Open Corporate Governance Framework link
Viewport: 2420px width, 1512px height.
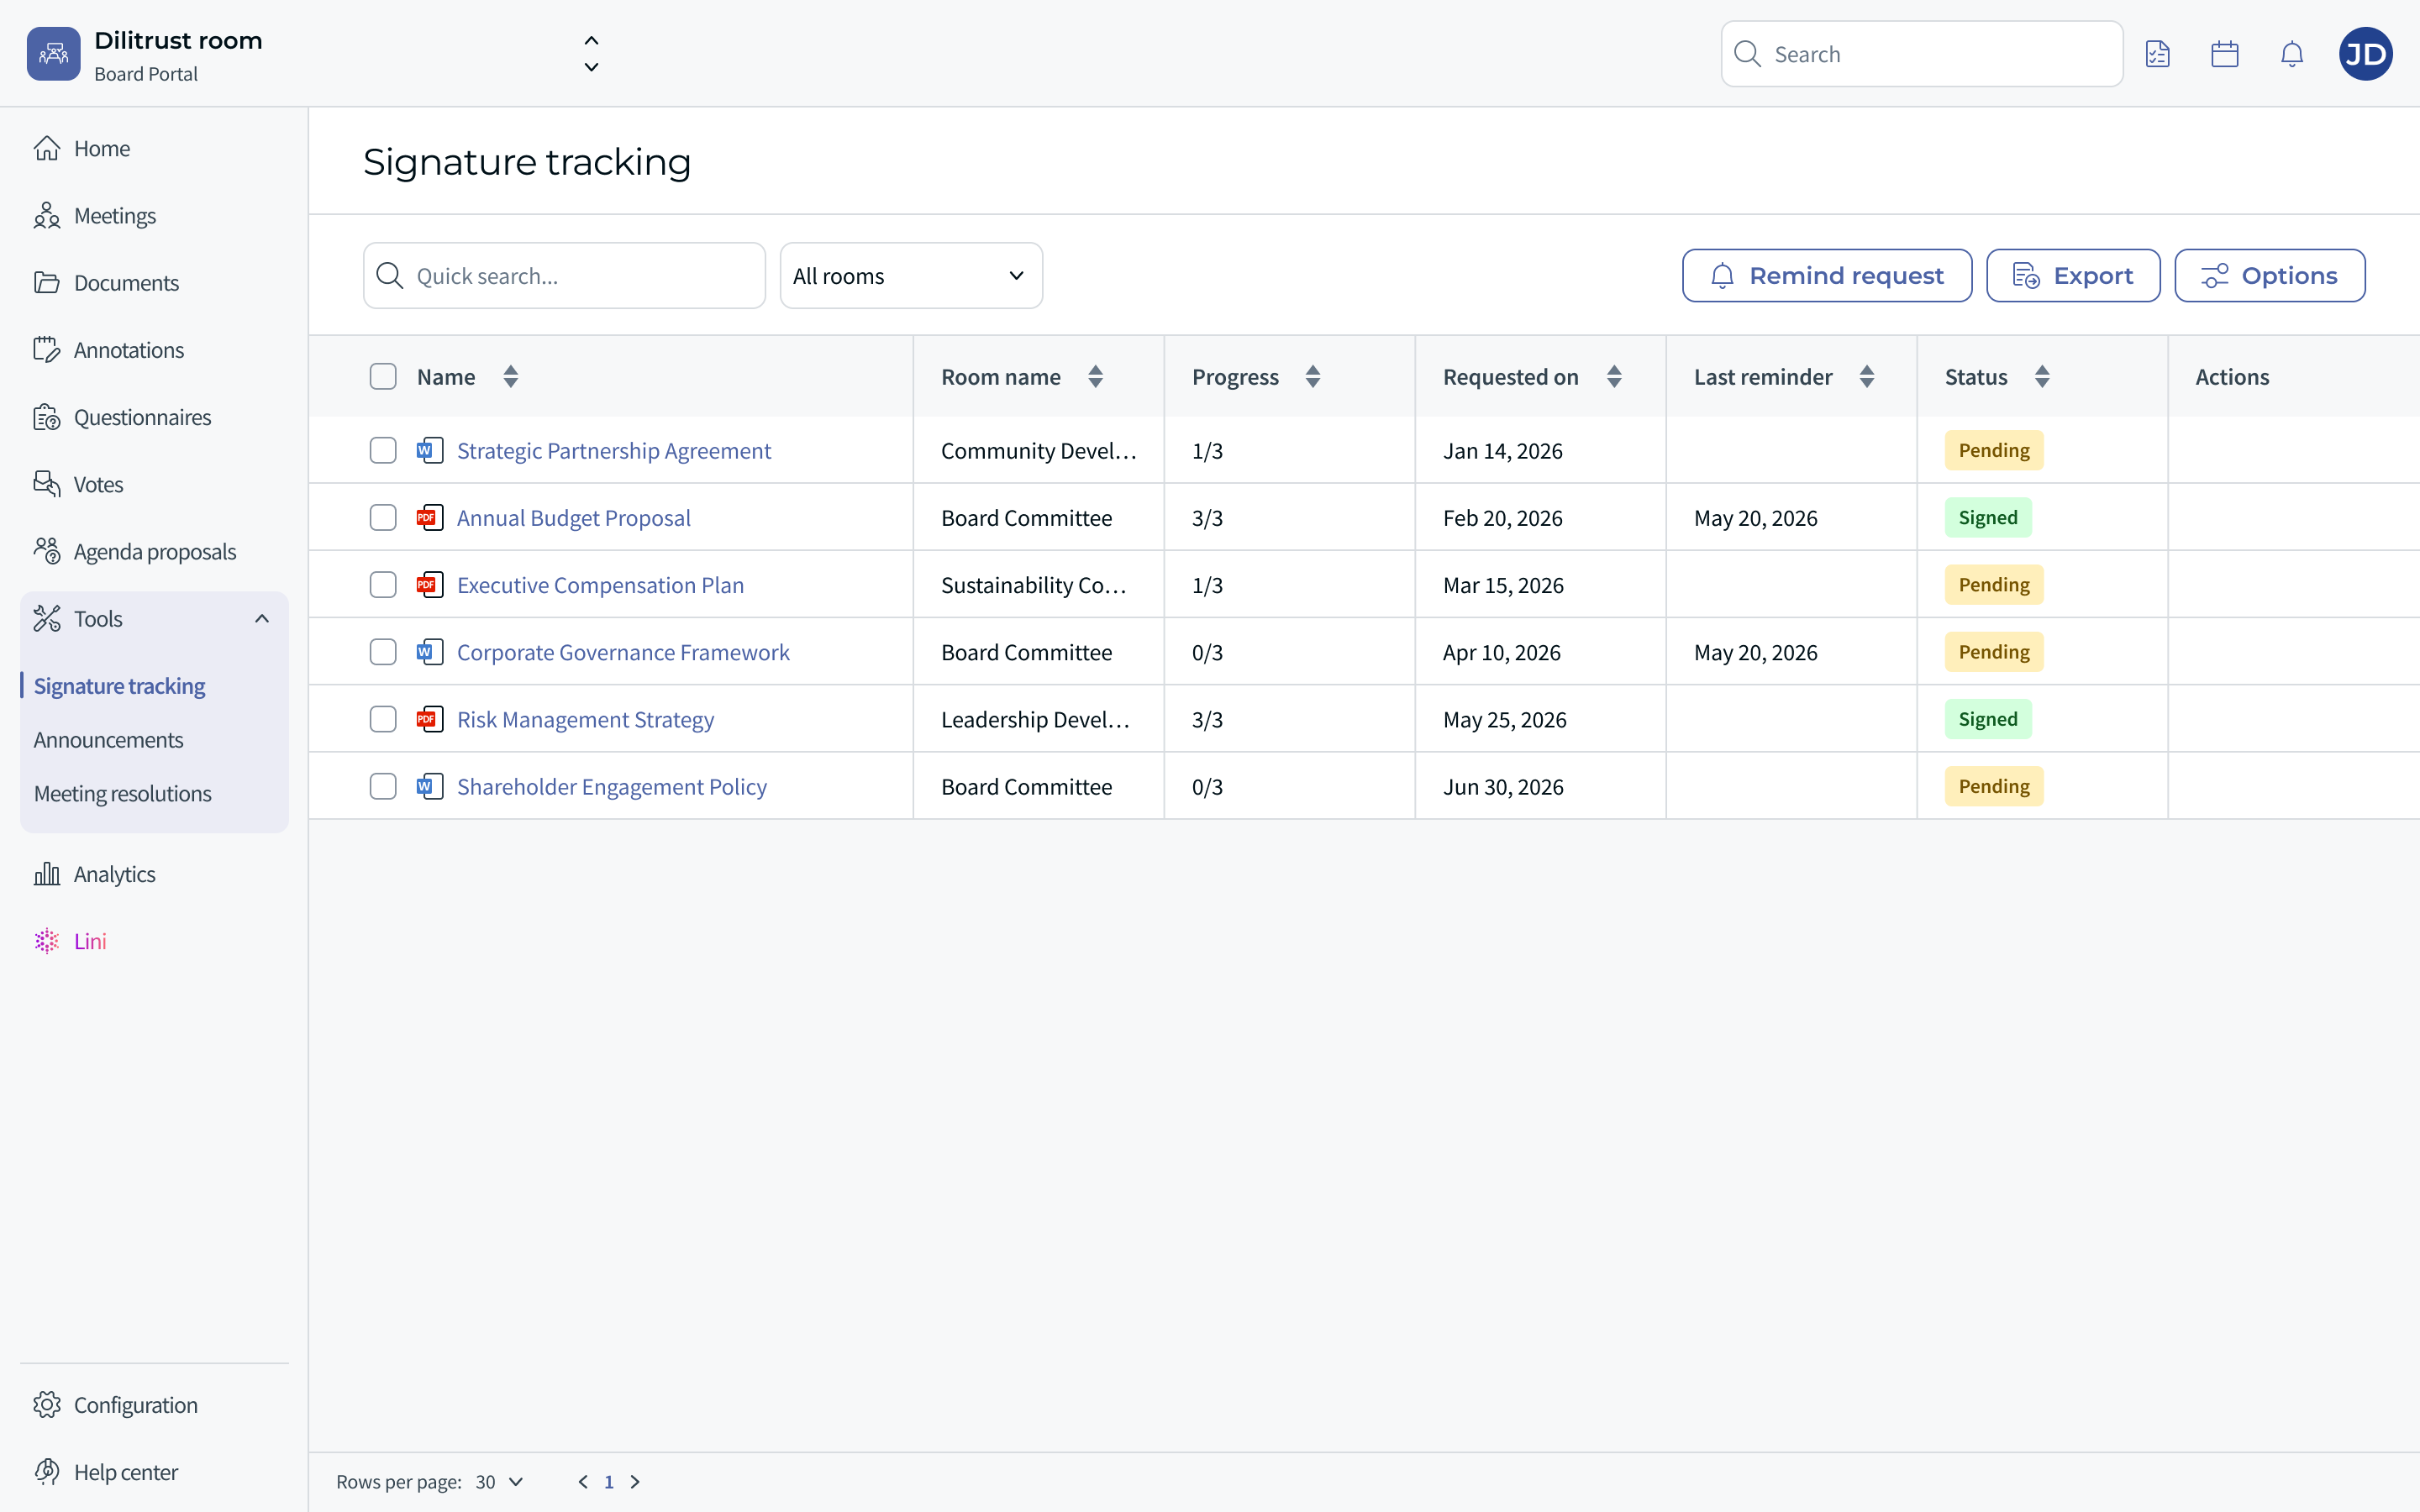(x=623, y=652)
